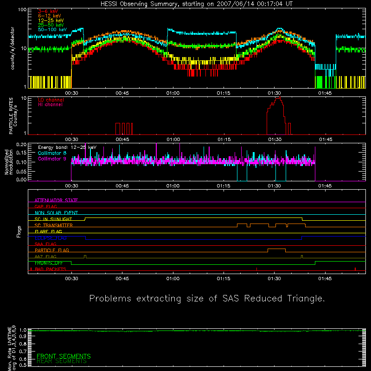Screen dimensions: 371x371
Task: Click the 'ATTENUATOR STATE' flag label
Action: point(56,200)
